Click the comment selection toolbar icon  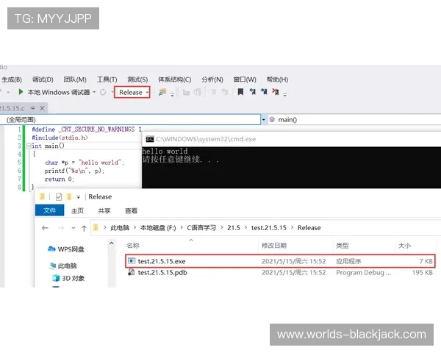[213, 92]
